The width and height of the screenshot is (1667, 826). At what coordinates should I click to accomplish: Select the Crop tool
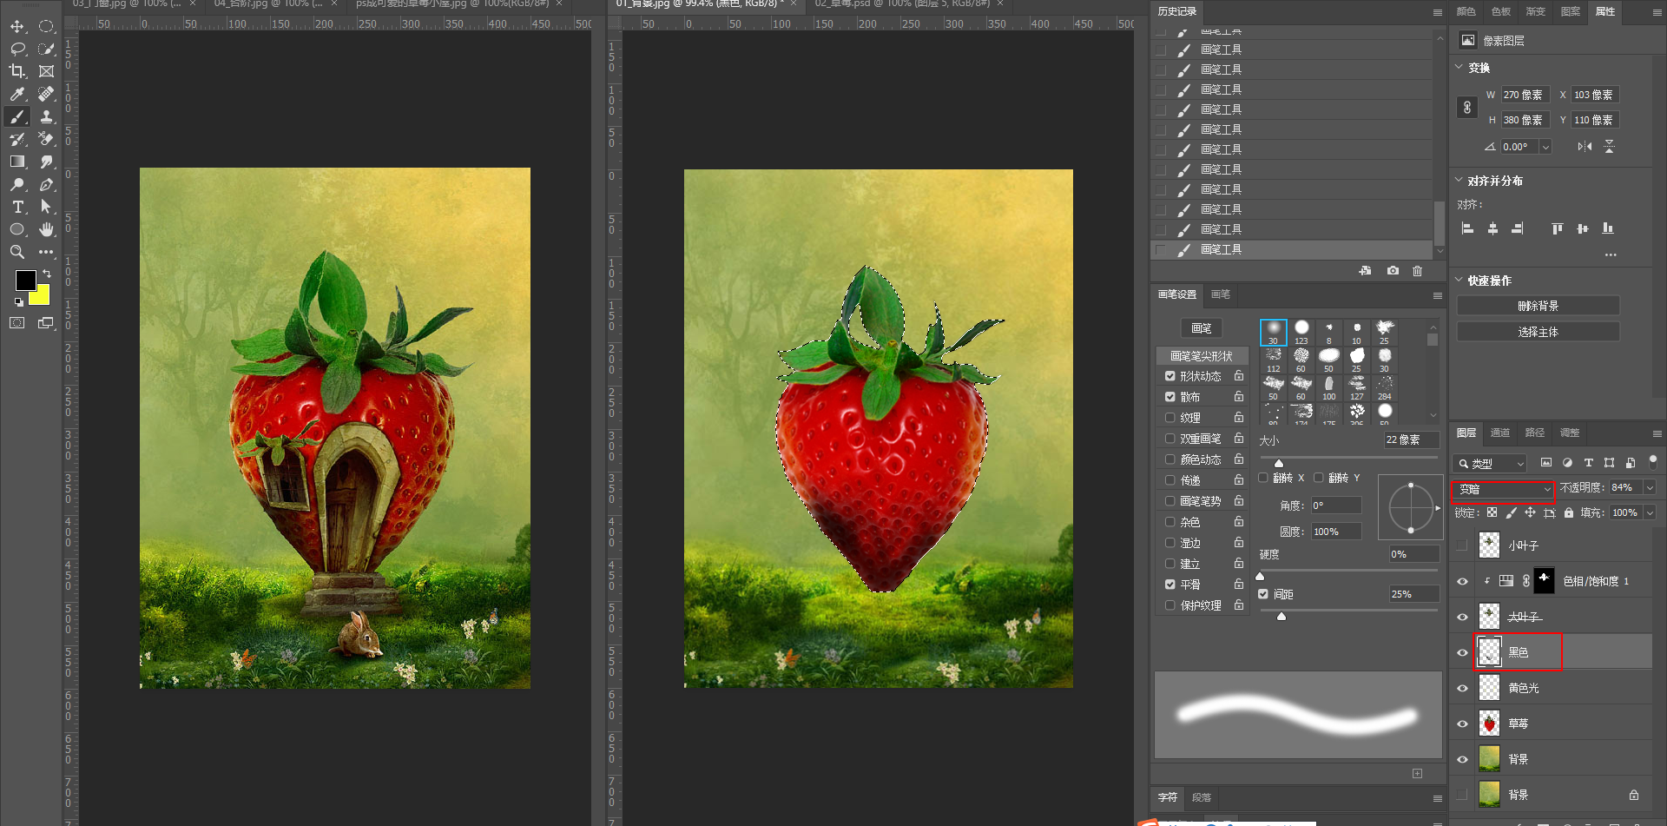click(x=17, y=71)
